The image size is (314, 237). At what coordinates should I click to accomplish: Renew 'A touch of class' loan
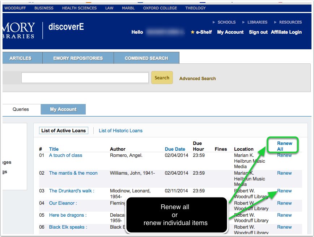click(x=284, y=155)
